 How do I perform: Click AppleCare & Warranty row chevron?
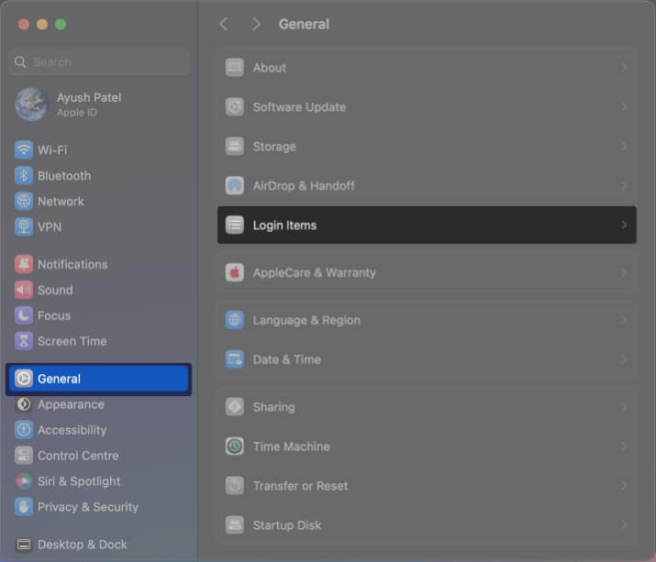tap(624, 272)
